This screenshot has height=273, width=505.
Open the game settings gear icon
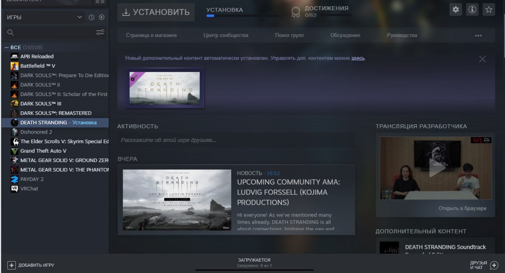pos(456,9)
